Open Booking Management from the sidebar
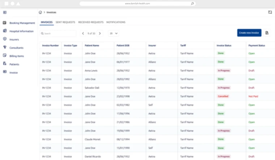 coord(22,23)
